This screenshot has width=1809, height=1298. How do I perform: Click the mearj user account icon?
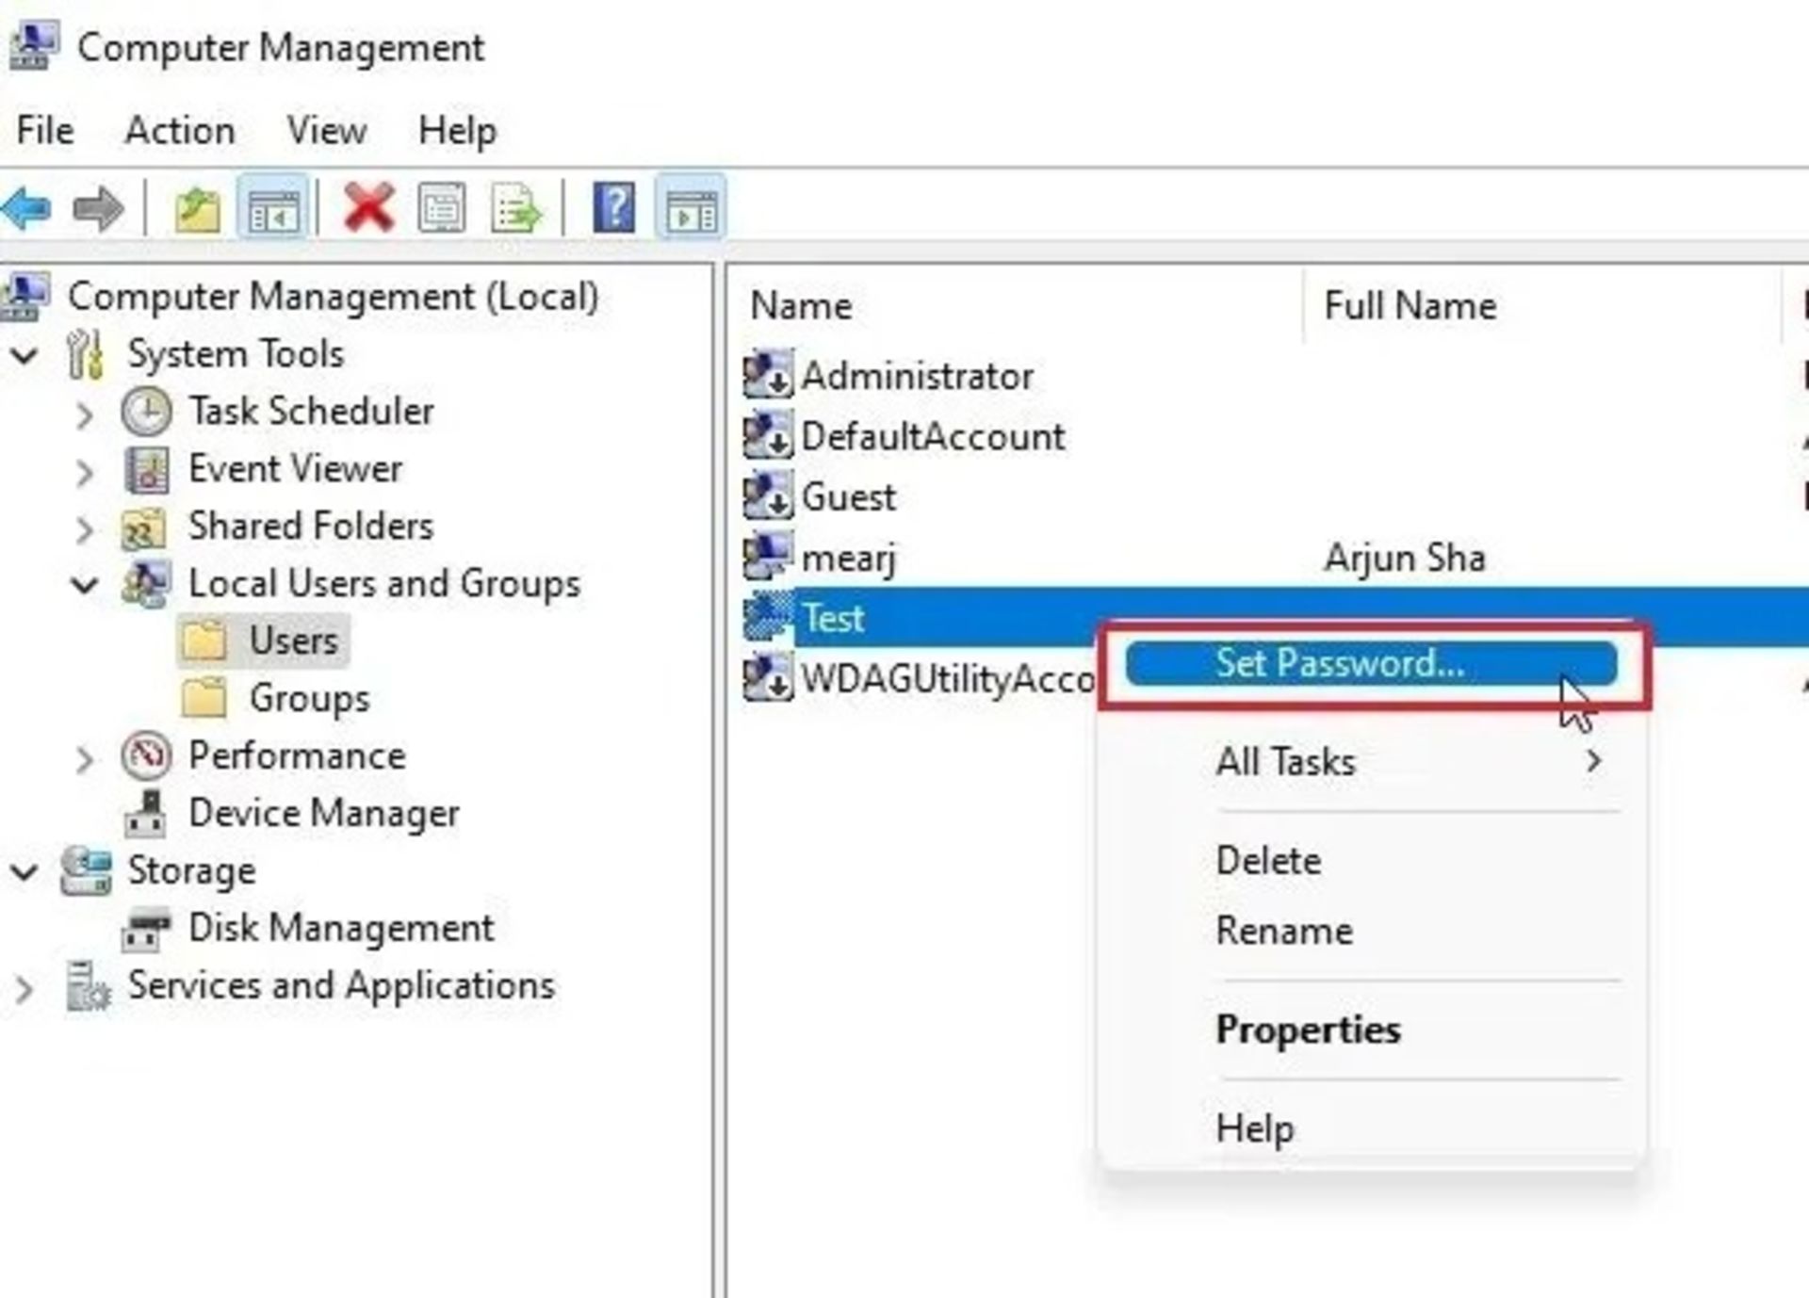pos(768,557)
